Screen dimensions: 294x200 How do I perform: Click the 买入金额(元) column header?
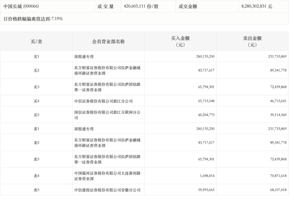(180, 42)
